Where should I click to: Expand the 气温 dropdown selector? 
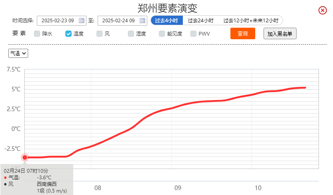point(18,53)
